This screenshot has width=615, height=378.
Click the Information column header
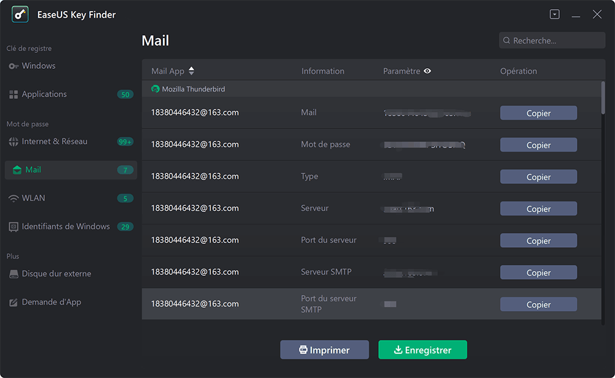tap(322, 71)
